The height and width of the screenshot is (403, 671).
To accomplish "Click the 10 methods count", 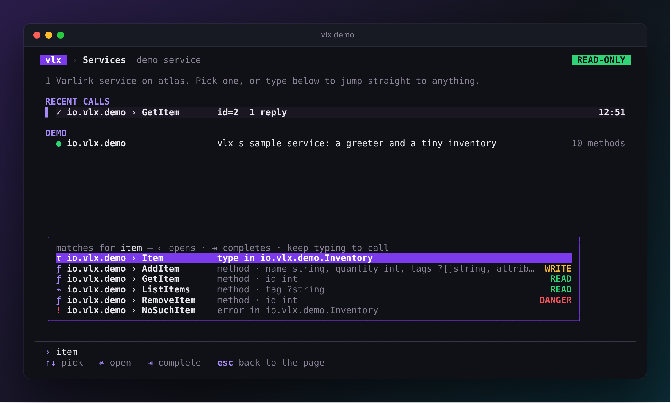I will click(x=598, y=143).
